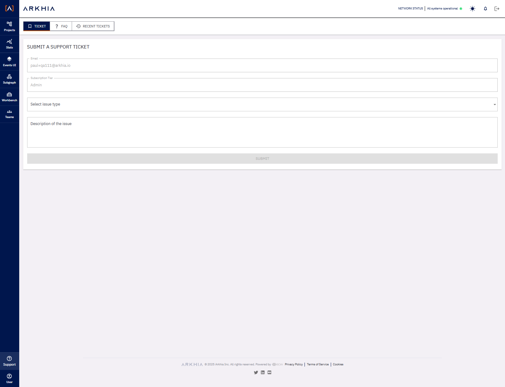The width and height of the screenshot is (505, 387).
Task: Open Arkhia's Twitter page in the footer
Action: (256, 372)
